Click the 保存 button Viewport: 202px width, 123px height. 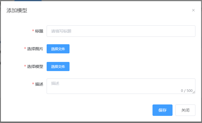coord(163,110)
